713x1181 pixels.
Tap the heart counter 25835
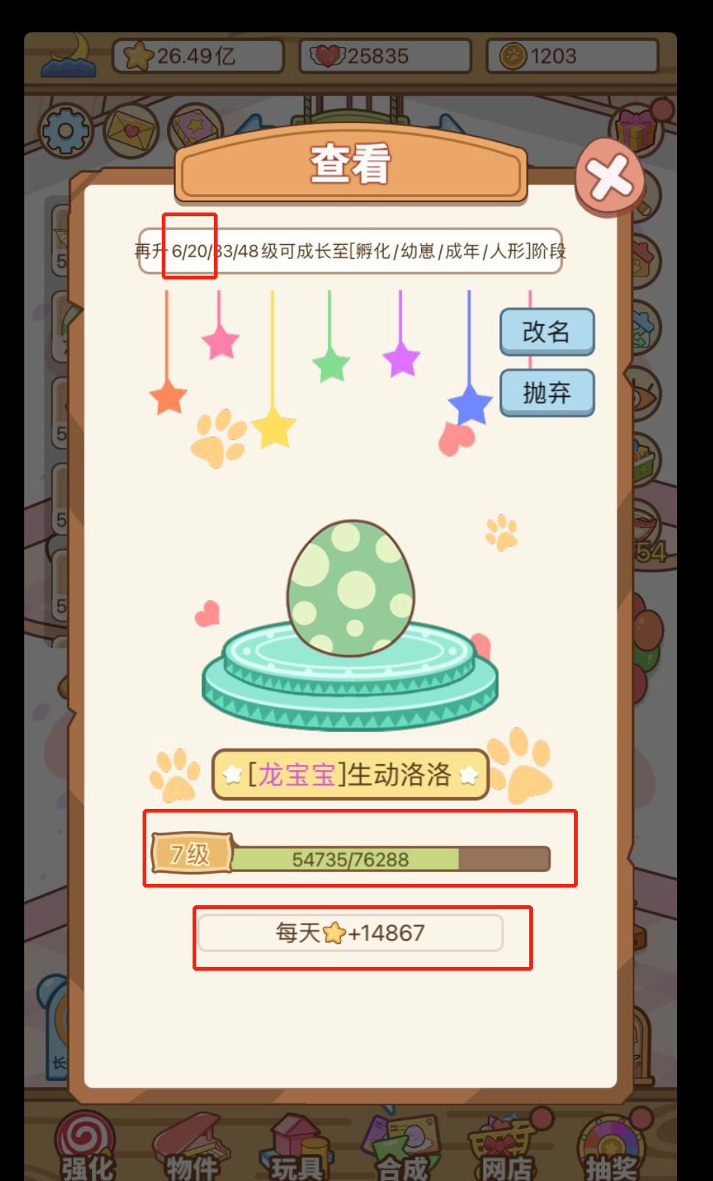point(385,56)
